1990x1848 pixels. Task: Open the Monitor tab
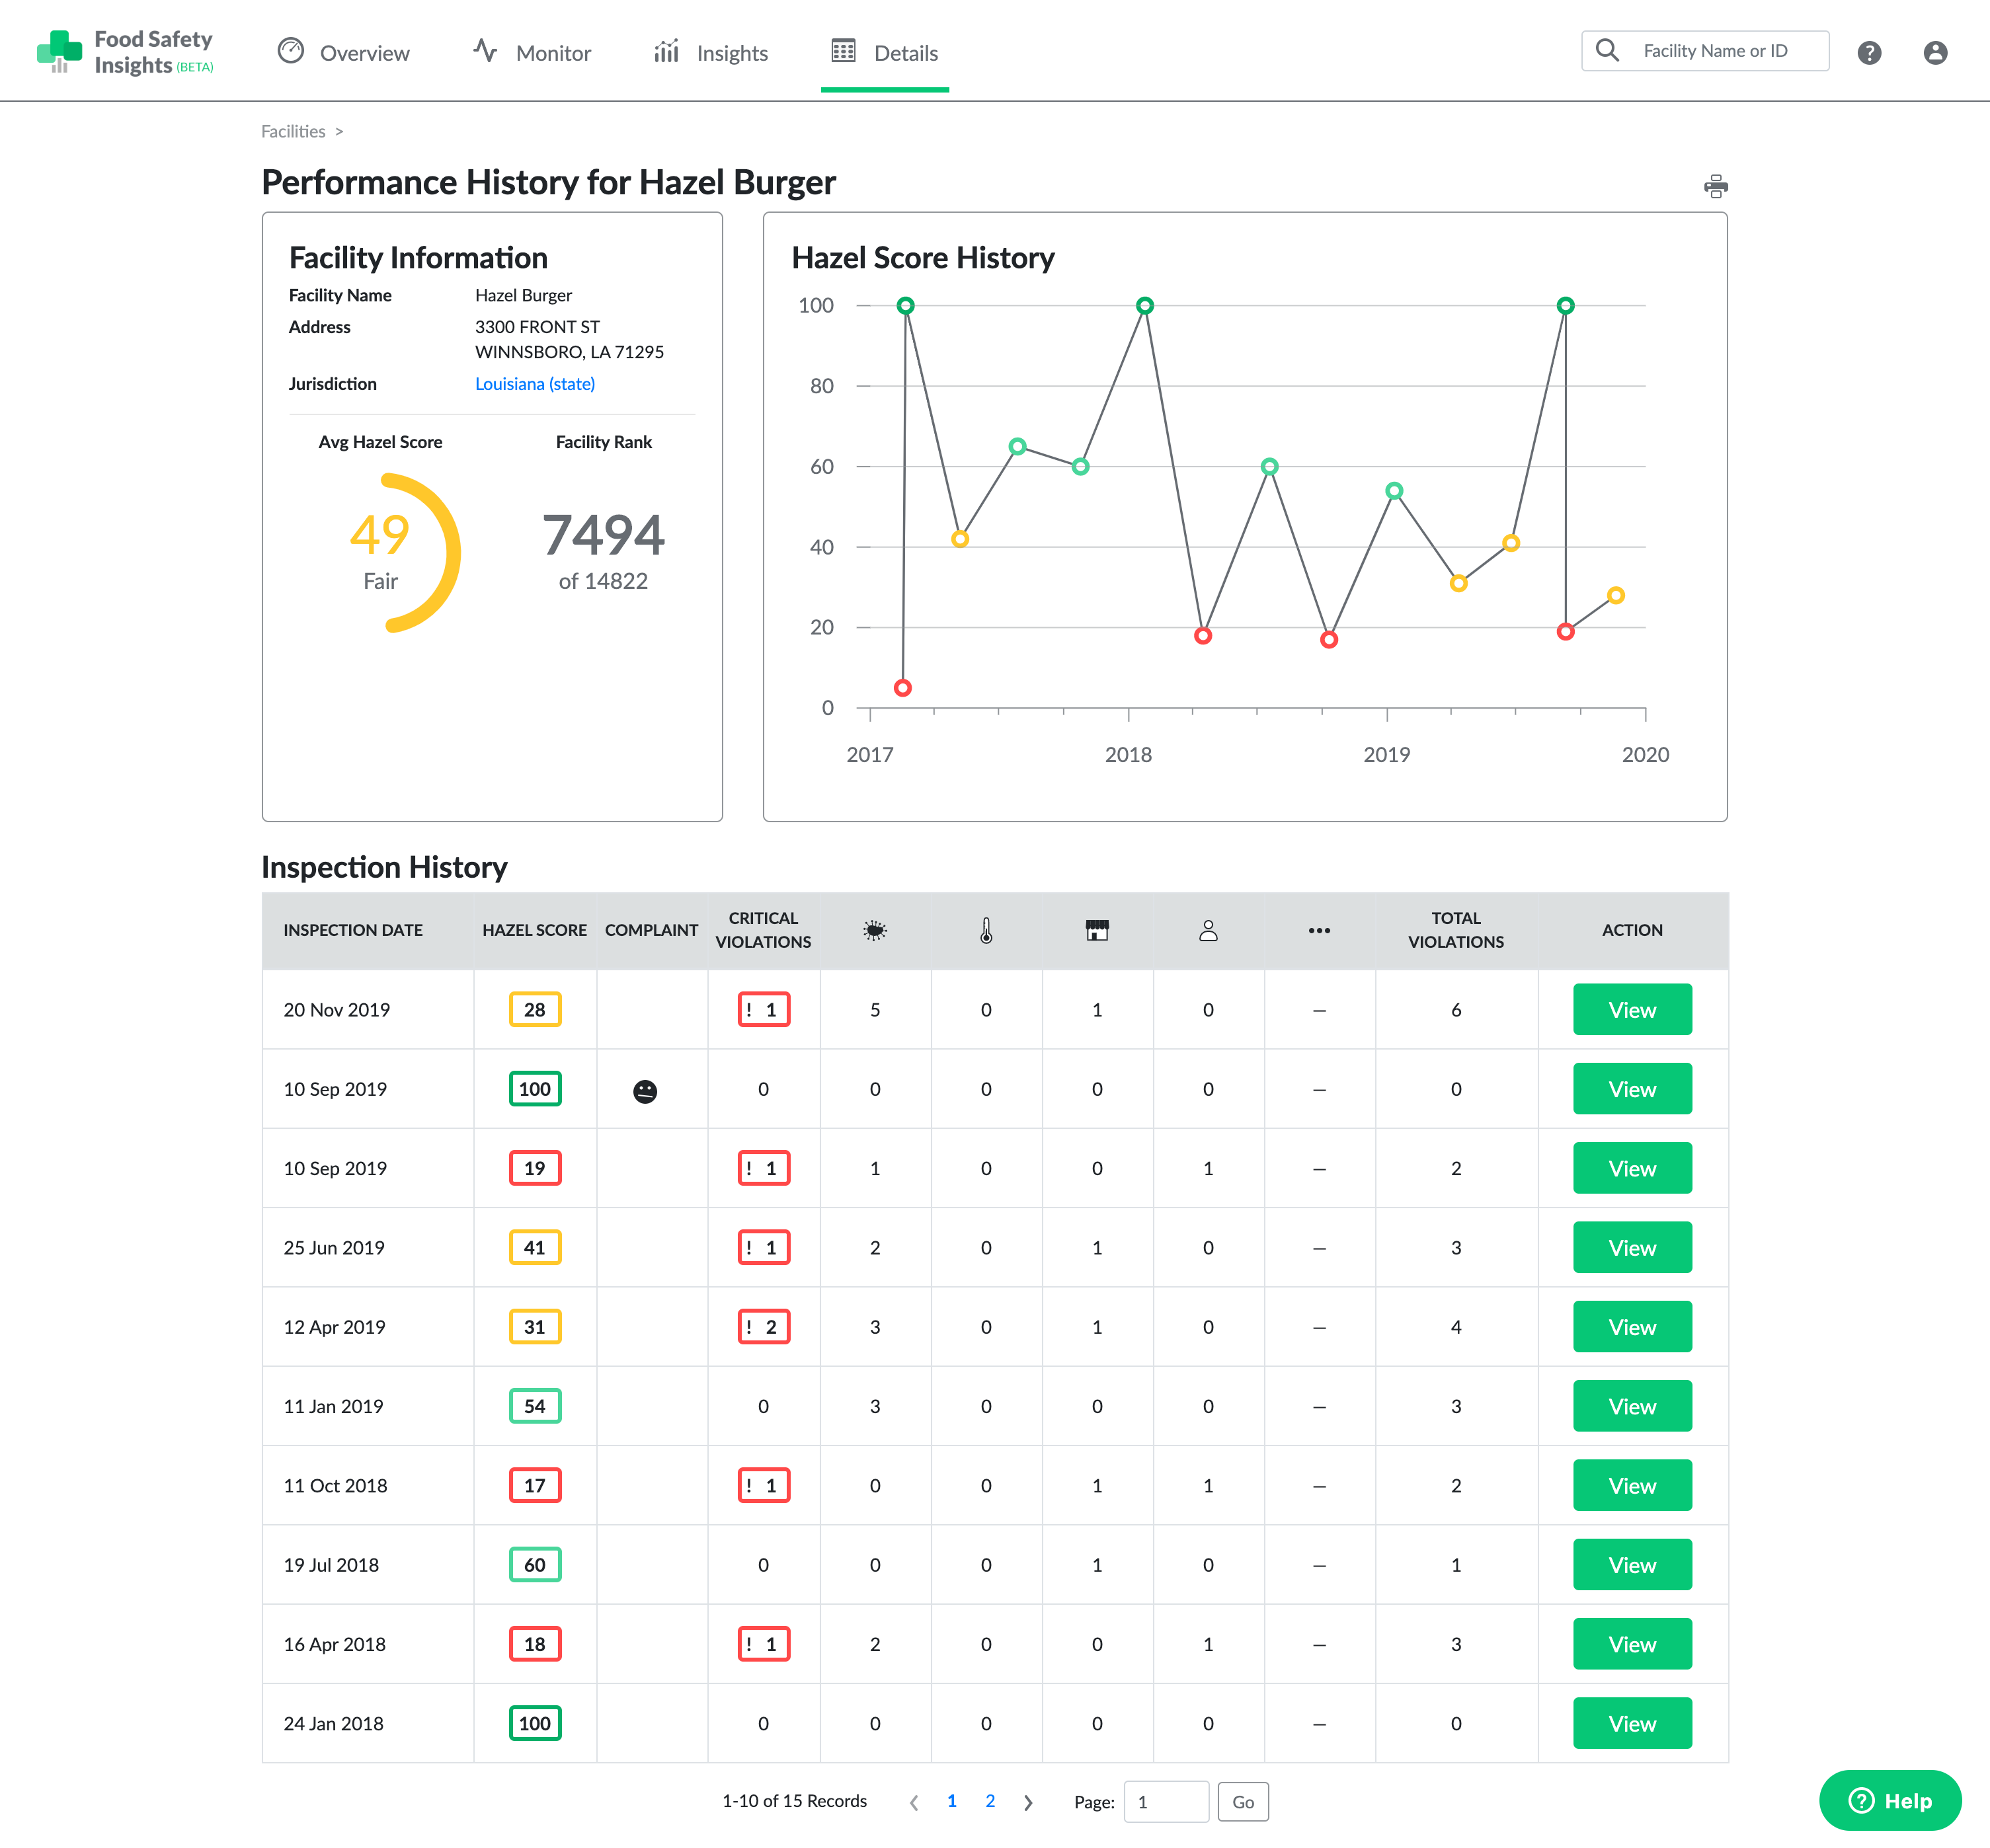[x=532, y=53]
